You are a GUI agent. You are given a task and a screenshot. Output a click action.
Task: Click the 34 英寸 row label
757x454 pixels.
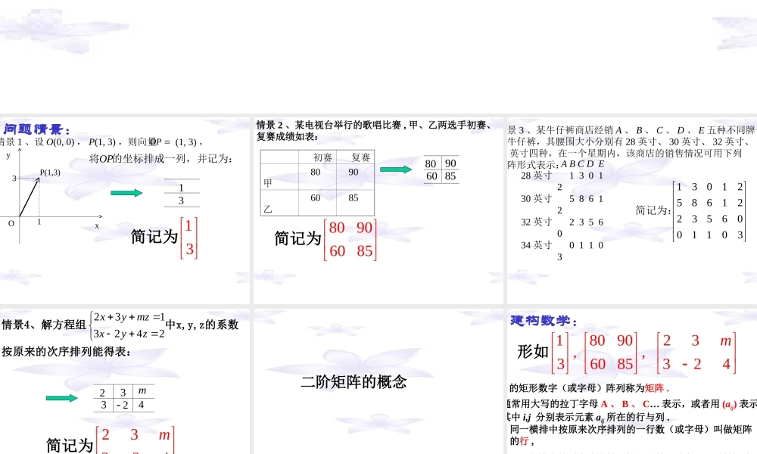pos(536,245)
